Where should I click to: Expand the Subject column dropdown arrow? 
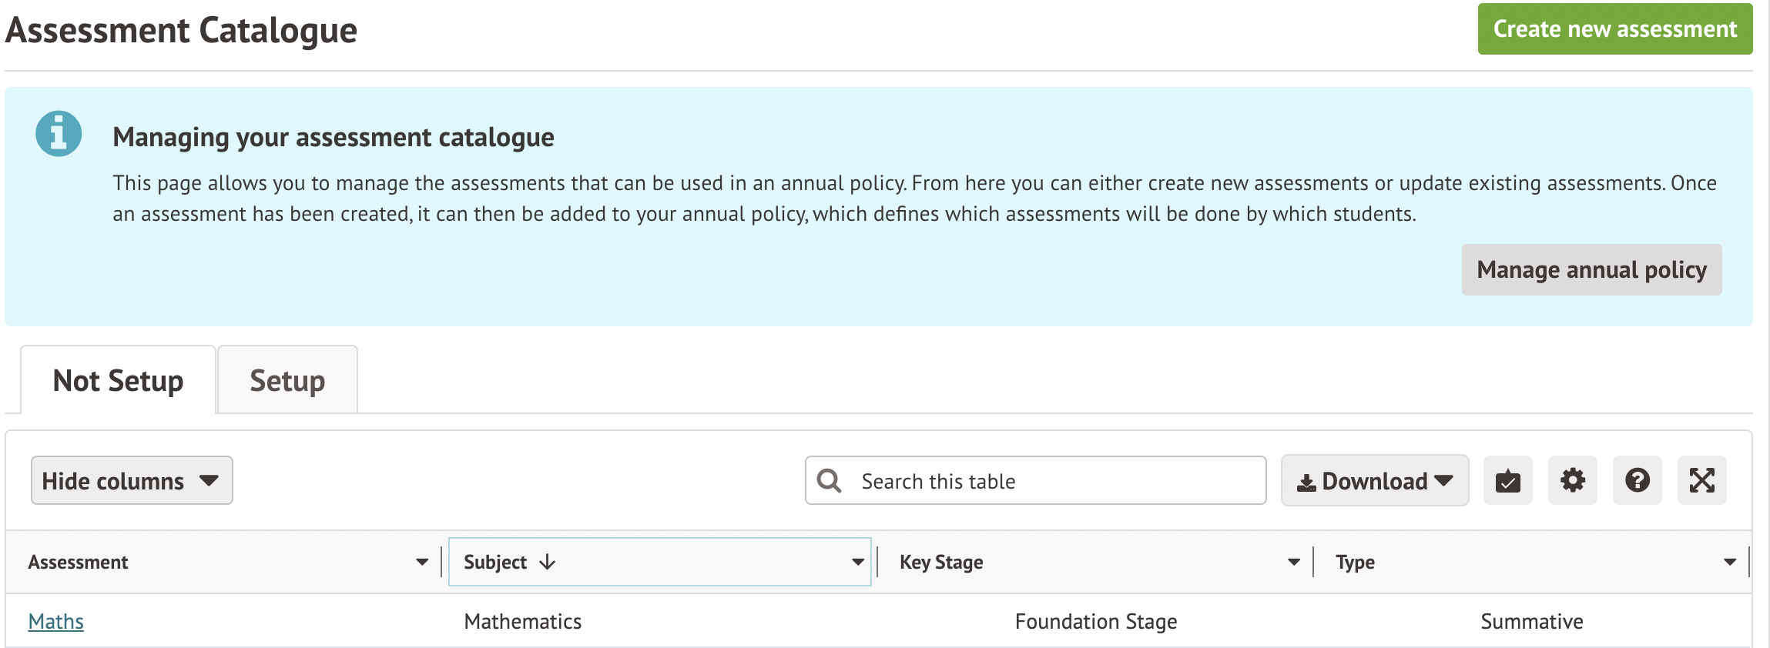[x=857, y=563]
